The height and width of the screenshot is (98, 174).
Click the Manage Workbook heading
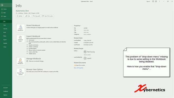pyautogui.click(x=33, y=59)
